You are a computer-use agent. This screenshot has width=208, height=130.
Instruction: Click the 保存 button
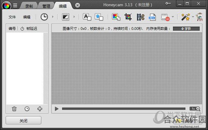[x=188, y=120]
